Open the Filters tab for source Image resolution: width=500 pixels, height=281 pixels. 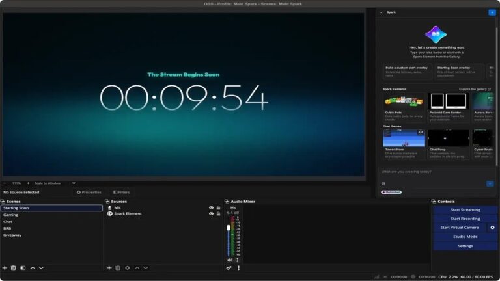[x=122, y=192]
